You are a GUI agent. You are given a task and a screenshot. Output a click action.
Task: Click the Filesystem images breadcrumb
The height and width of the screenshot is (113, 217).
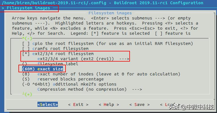pyautogui.click(x=28, y=8)
